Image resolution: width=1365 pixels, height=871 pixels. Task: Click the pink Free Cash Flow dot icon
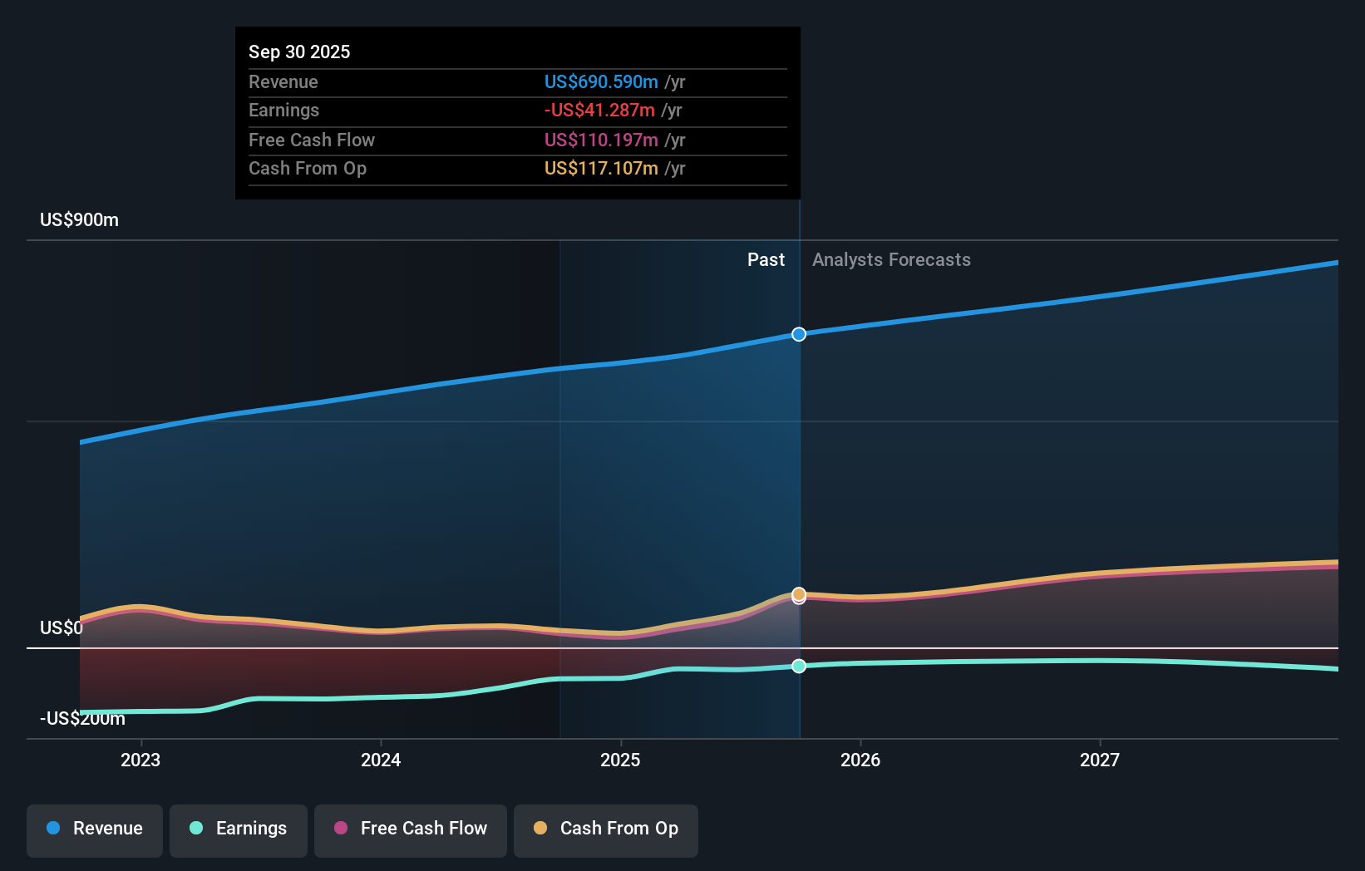(340, 829)
